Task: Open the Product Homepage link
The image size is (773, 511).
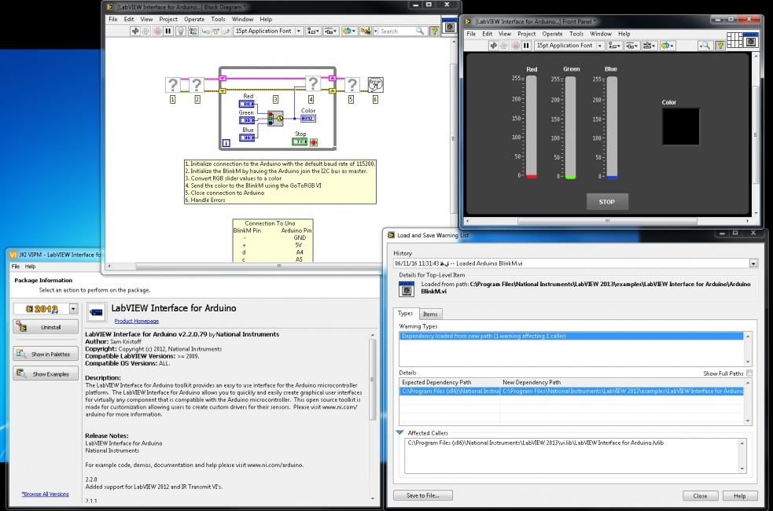Action: click(136, 321)
